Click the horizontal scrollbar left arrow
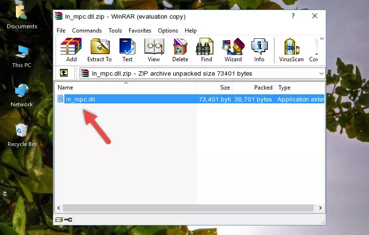Viewport: 369px width, 235px height. pyautogui.click(x=59, y=208)
